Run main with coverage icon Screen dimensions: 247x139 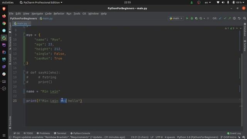pos(196,19)
